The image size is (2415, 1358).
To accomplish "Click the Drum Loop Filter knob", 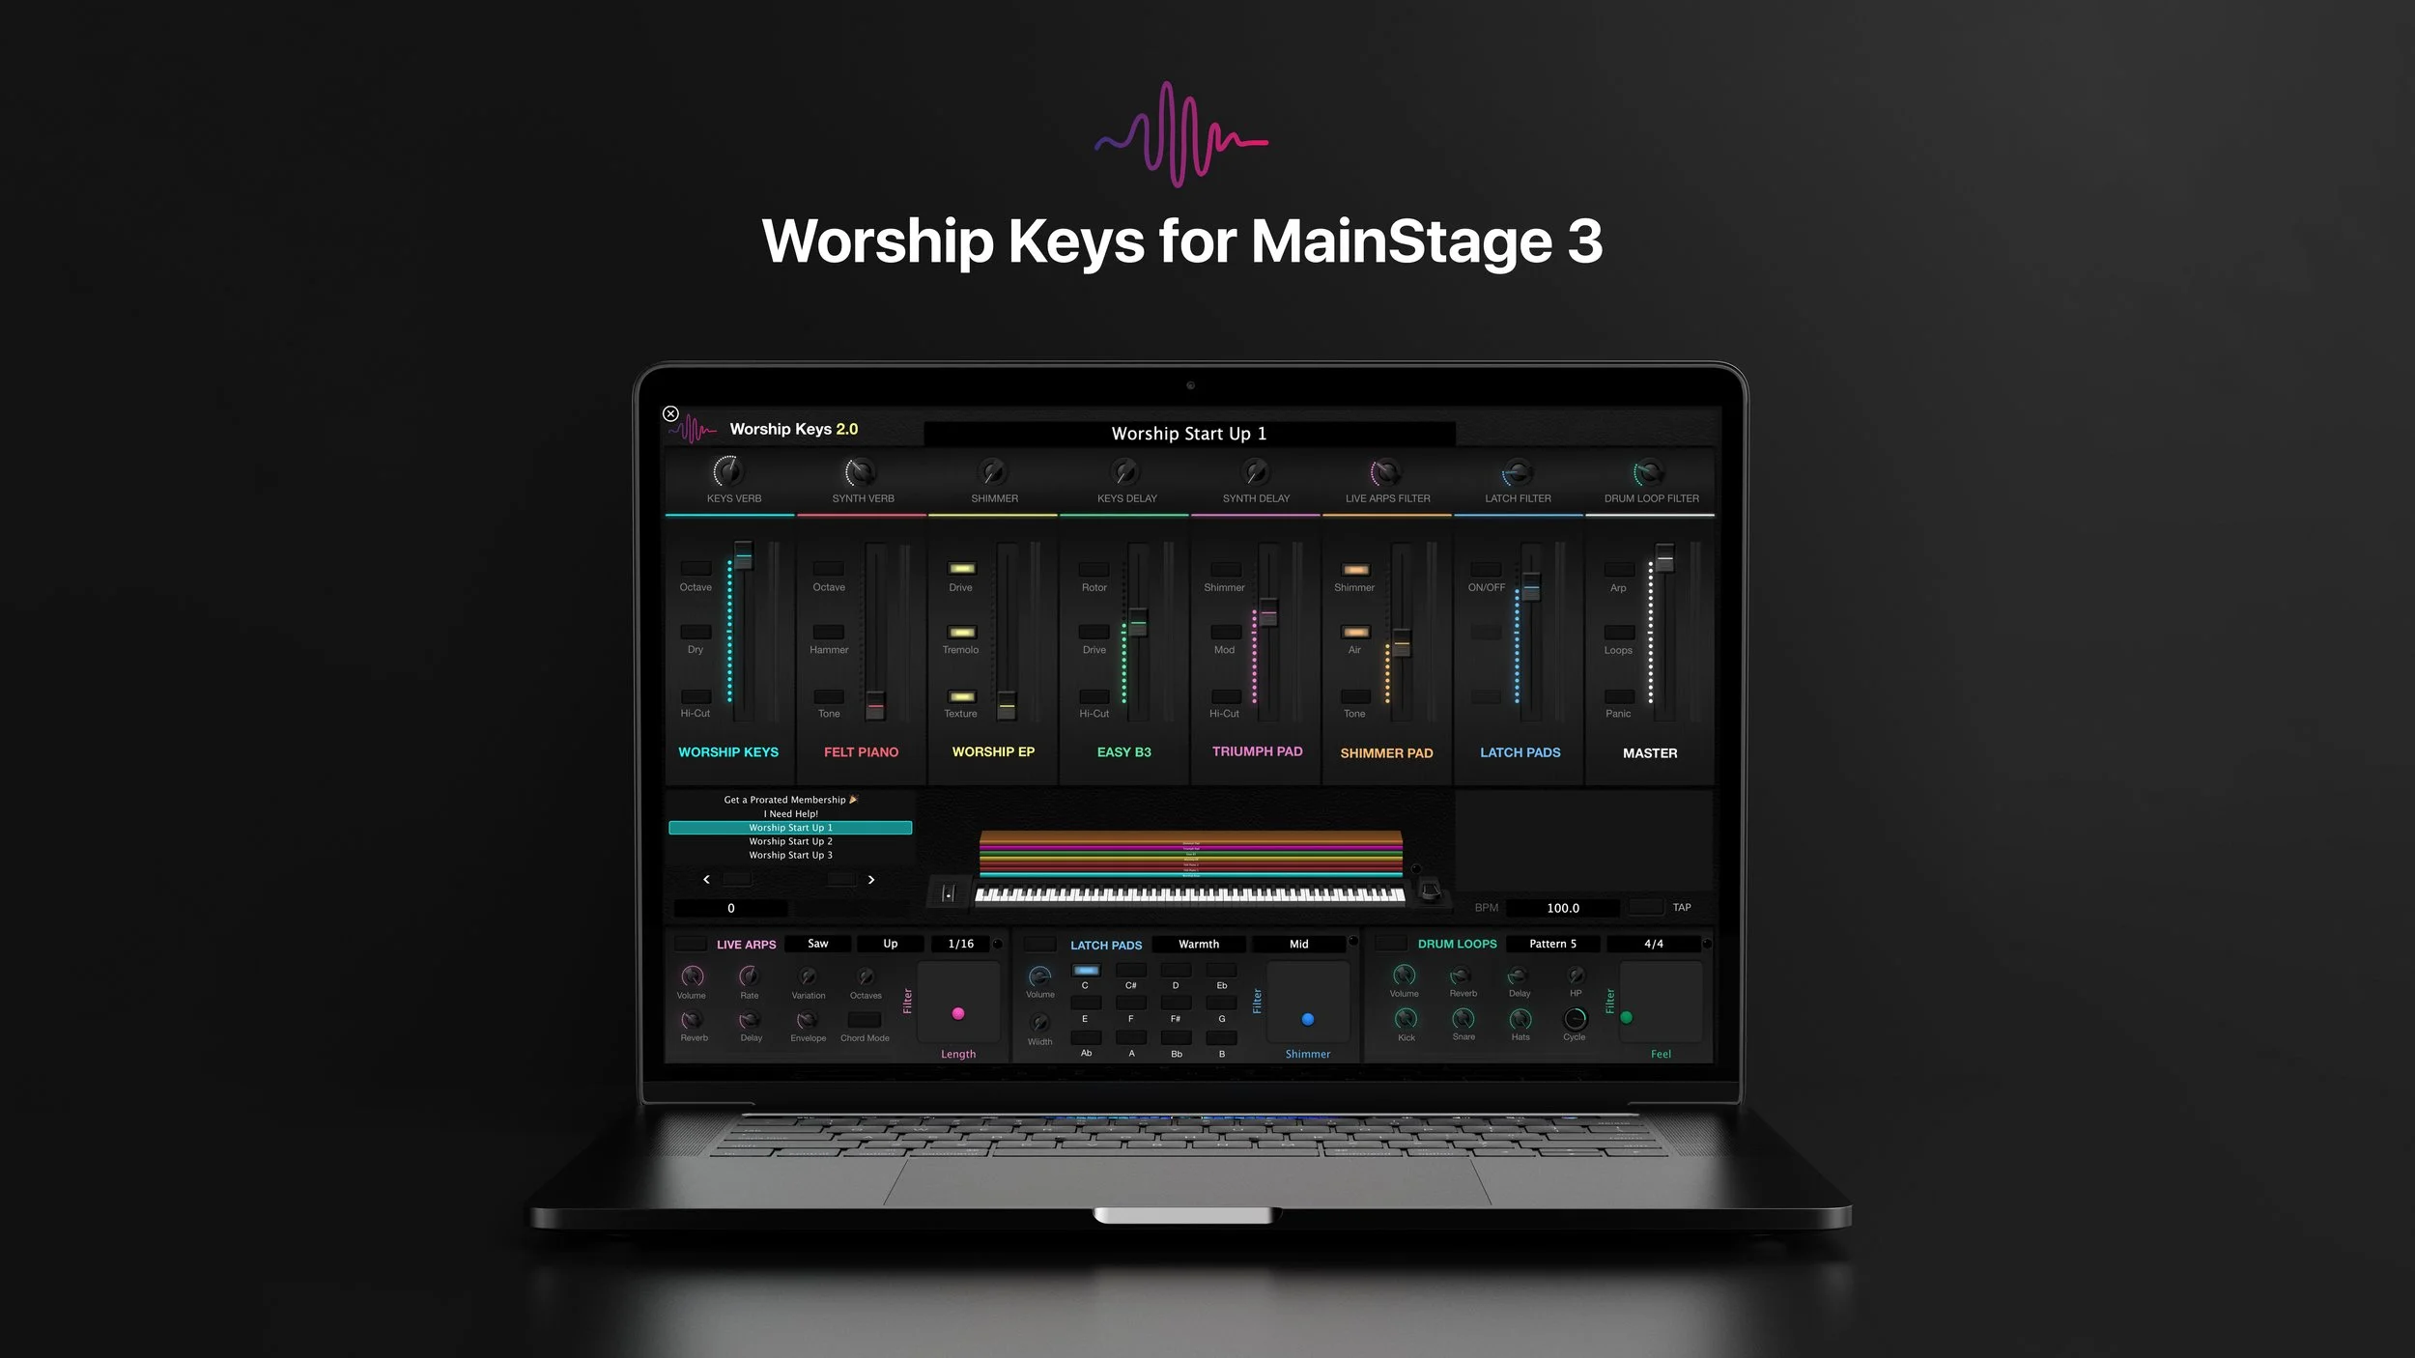I will (x=1650, y=472).
